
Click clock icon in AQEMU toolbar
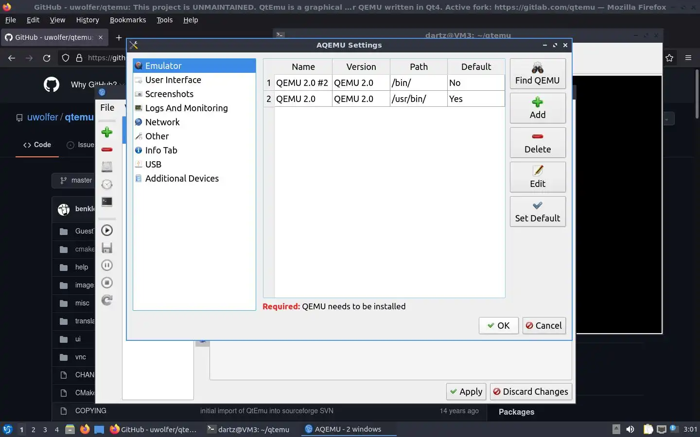(x=107, y=185)
